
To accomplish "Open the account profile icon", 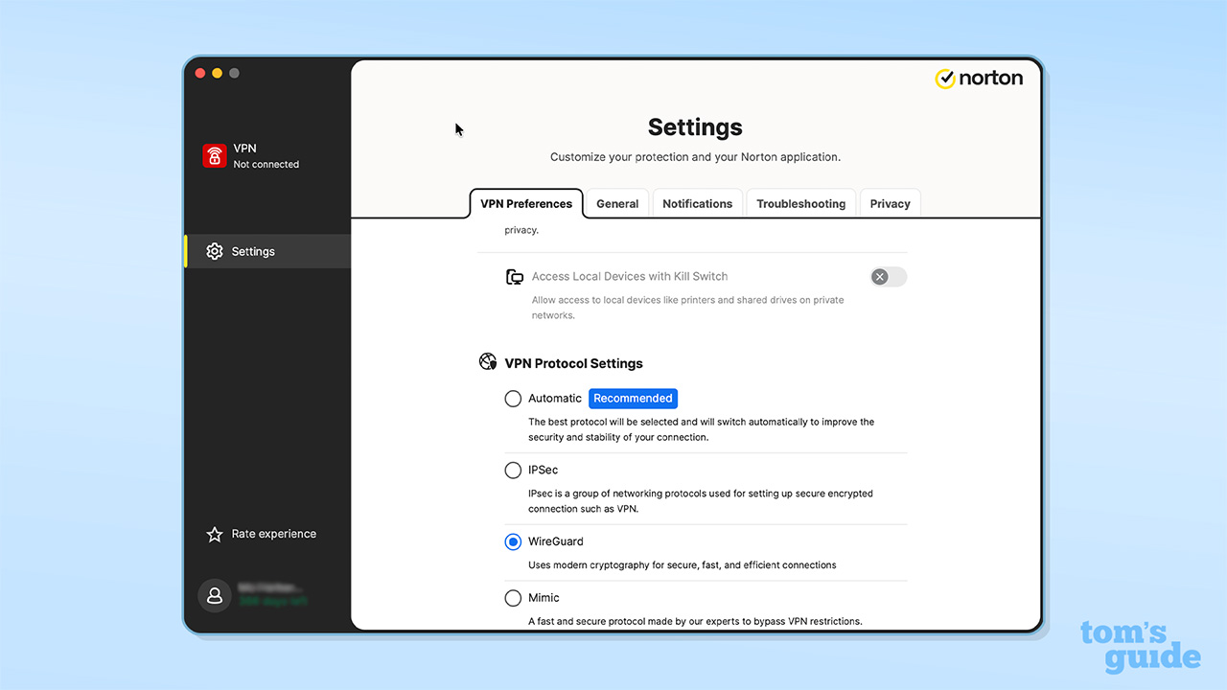I will click(214, 595).
